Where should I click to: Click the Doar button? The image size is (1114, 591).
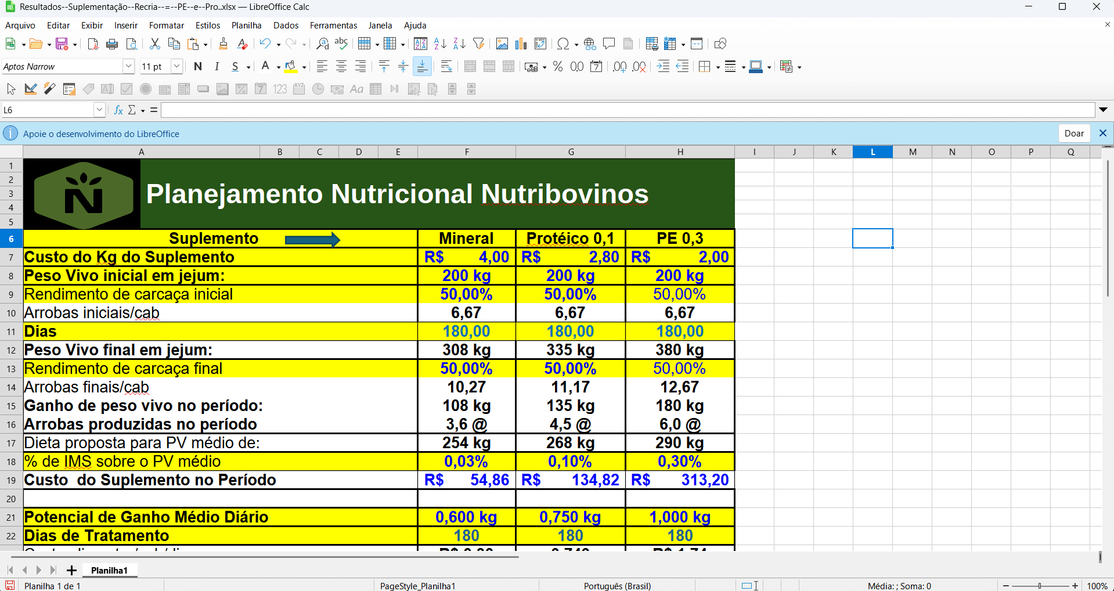[1074, 134]
